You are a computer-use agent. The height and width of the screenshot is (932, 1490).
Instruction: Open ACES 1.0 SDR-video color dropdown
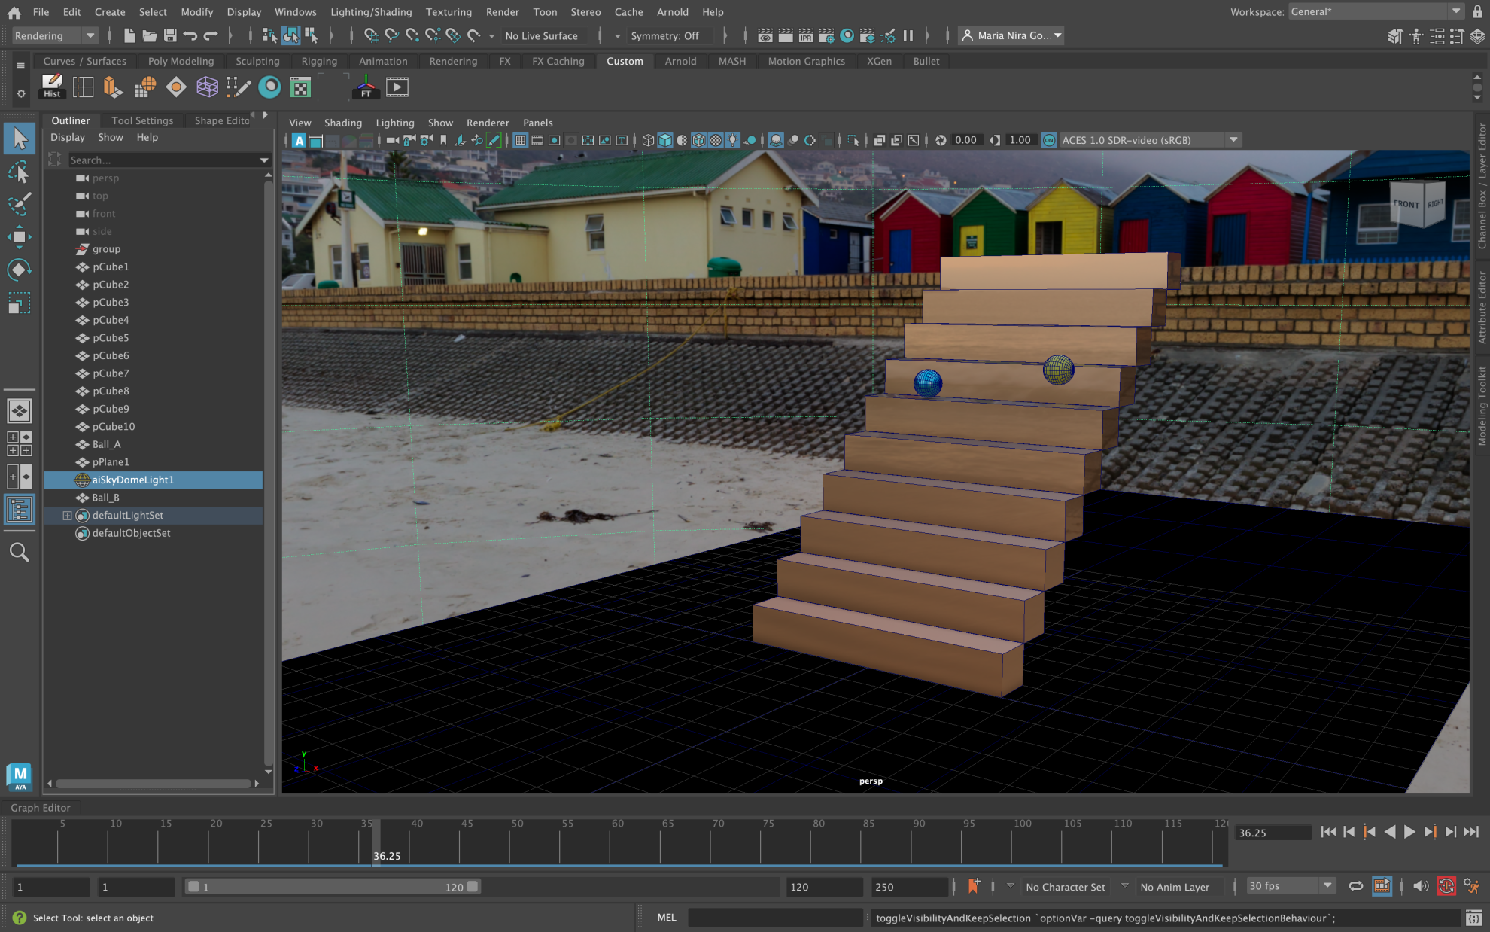click(1149, 140)
